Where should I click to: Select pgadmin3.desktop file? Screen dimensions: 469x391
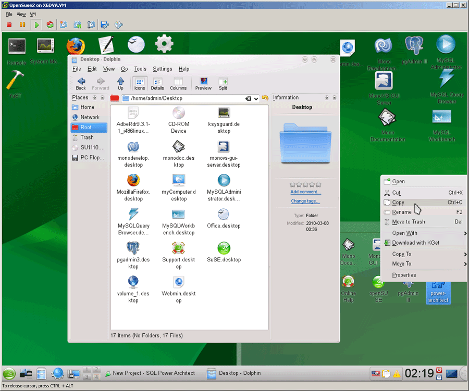(x=133, y=256)
